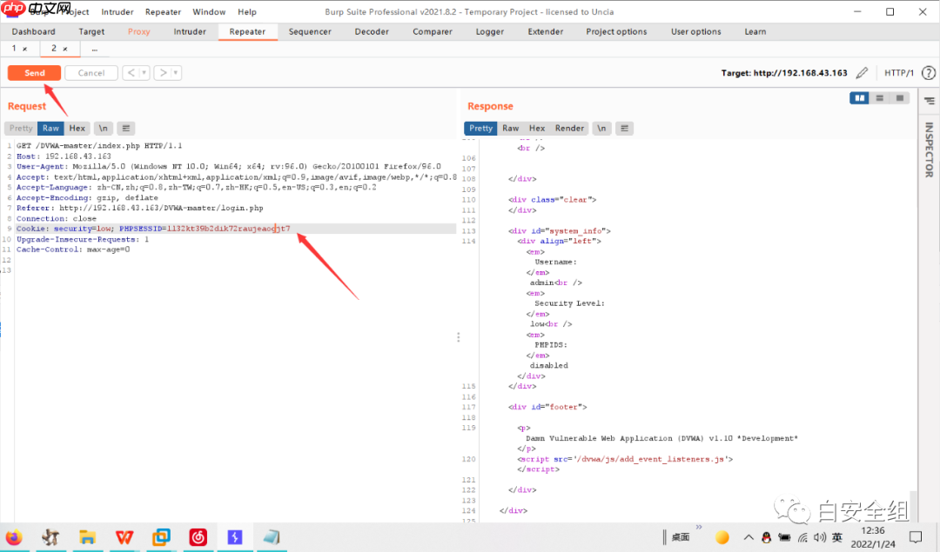
Task: Open the Response hamburger options menu
Action: pos(624,128)
